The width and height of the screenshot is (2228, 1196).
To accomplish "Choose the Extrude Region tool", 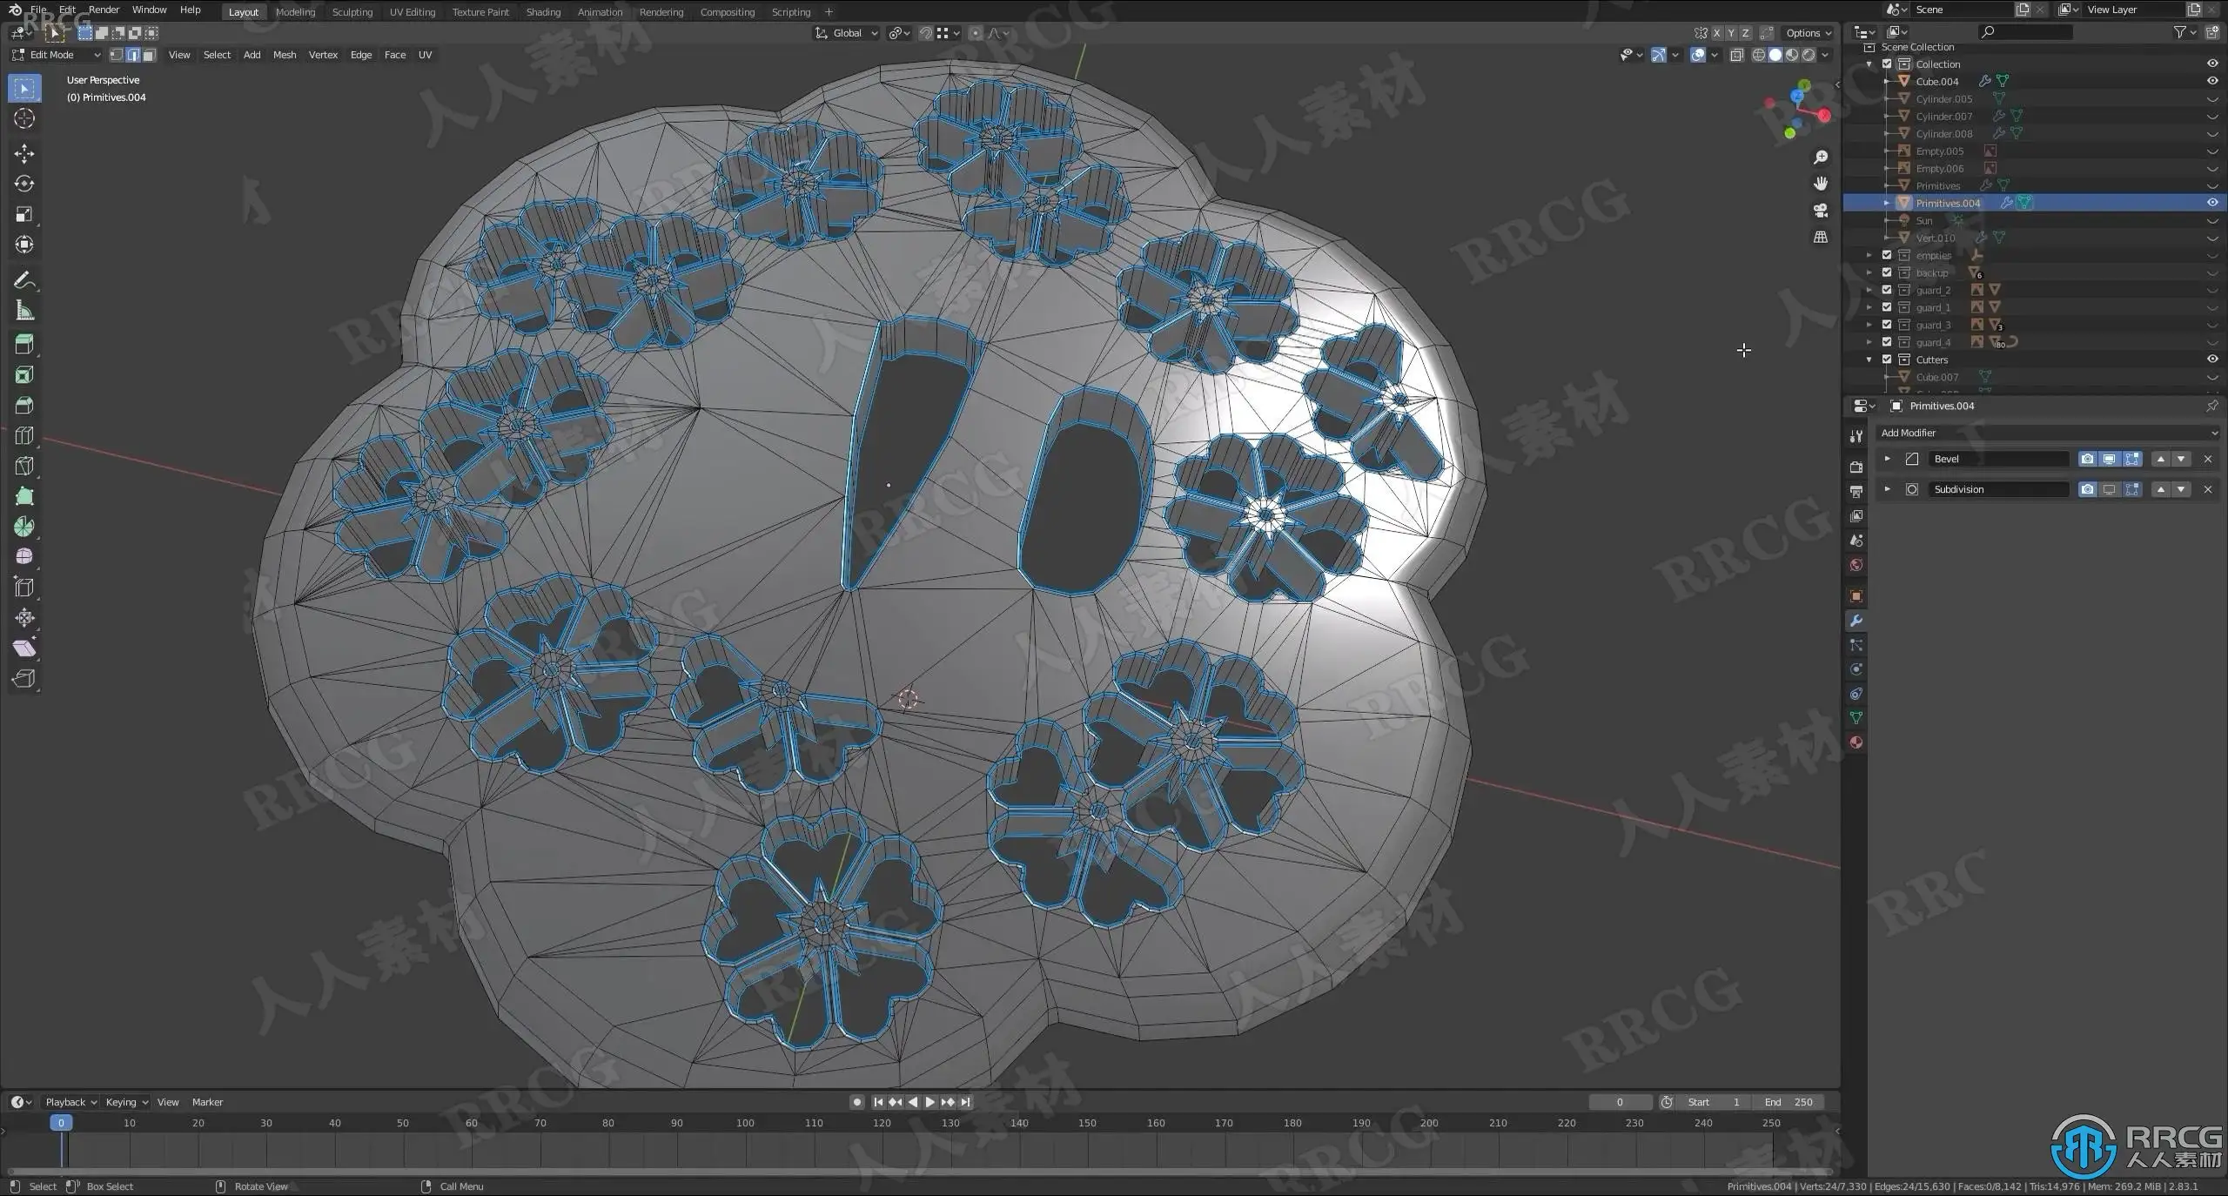I will click(x=24, y=345).
